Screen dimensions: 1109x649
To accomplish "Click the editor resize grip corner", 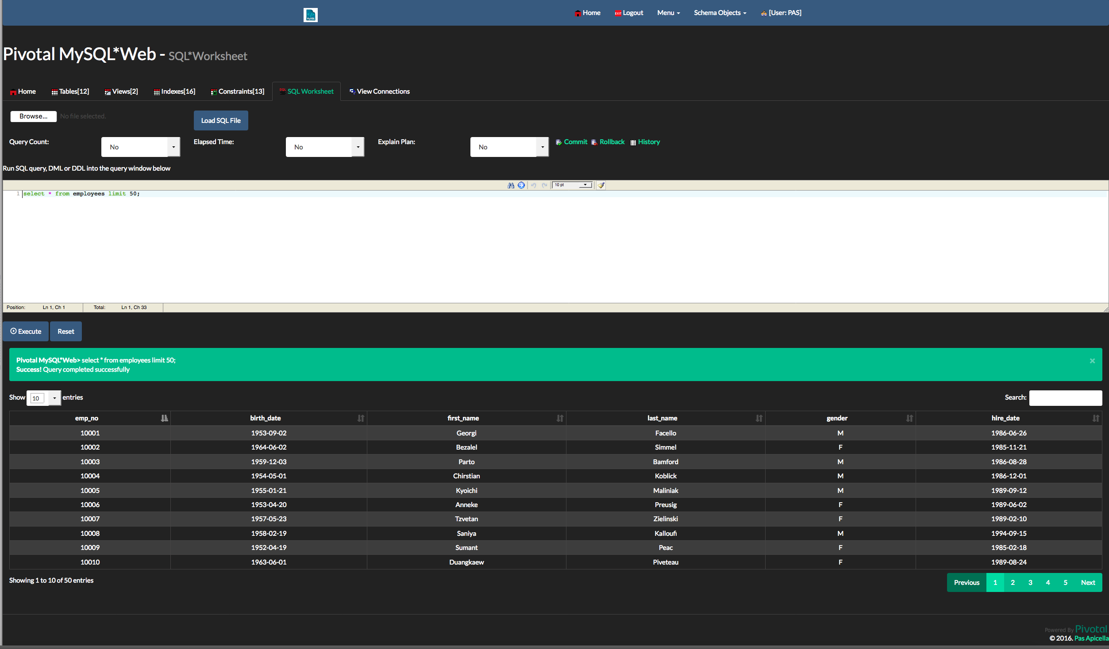I will point(1105,309).
